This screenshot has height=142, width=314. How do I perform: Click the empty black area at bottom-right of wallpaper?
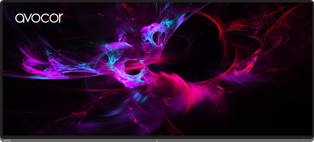click(x=270, y=116)
